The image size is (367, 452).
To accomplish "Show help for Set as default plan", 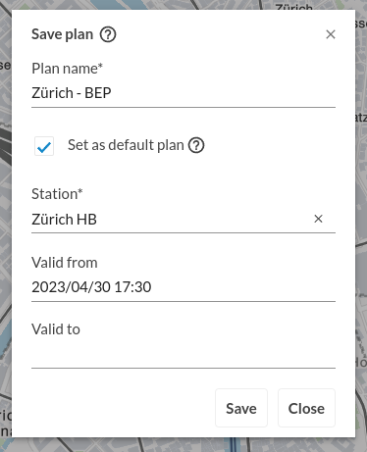I will coord(196,145).
